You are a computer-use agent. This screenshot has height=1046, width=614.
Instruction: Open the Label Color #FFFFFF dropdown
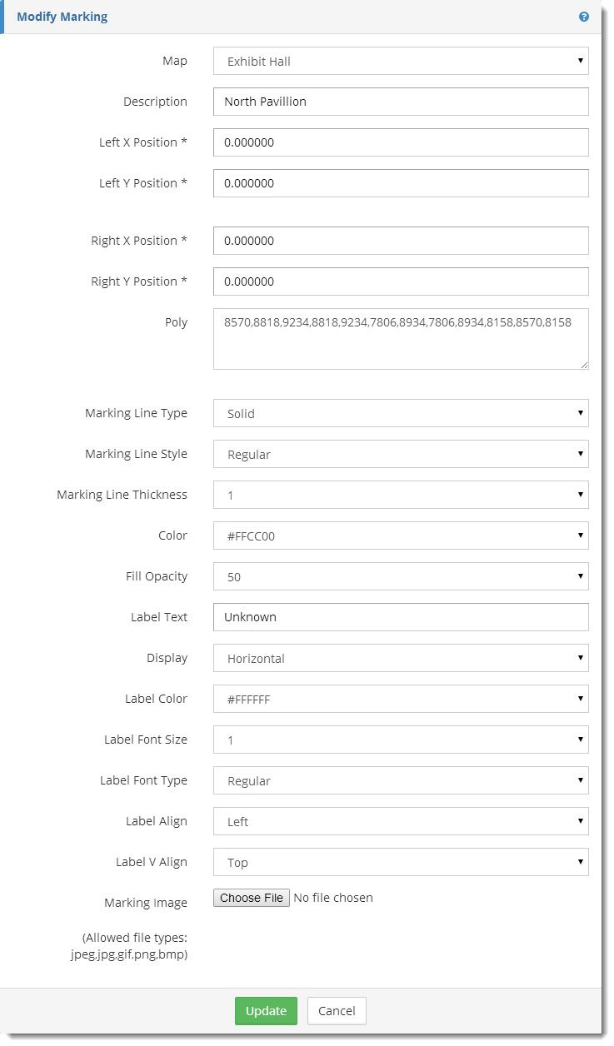click(x=401, y=699)
